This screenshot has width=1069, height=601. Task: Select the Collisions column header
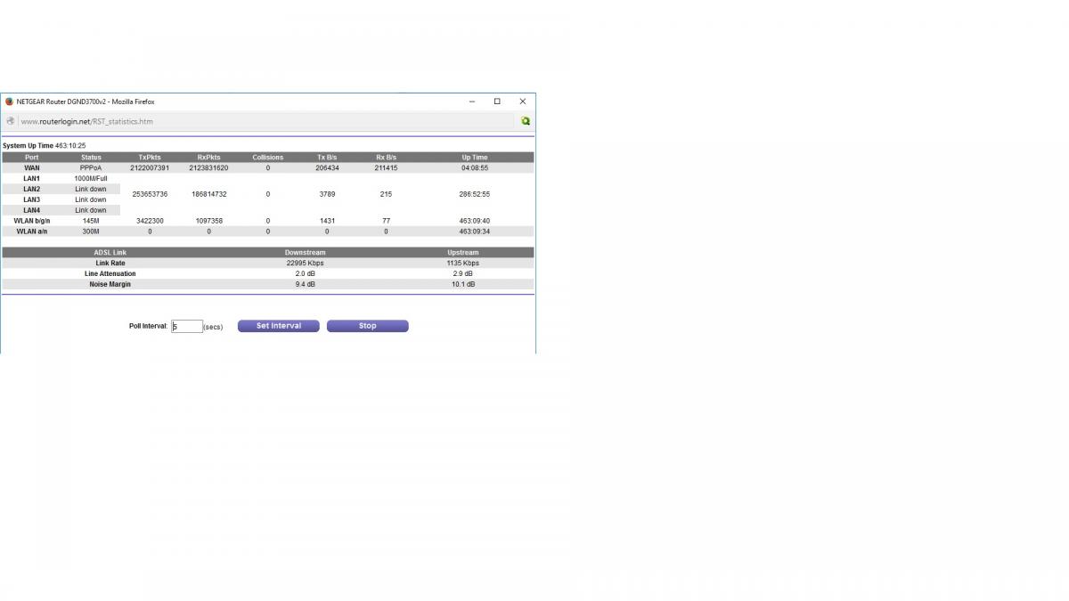click(268, 158)
